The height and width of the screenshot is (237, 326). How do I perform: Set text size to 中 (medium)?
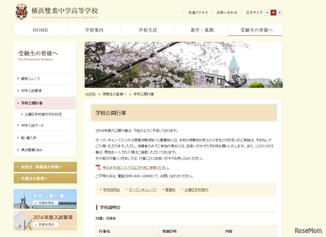click(x=273, y=13)
